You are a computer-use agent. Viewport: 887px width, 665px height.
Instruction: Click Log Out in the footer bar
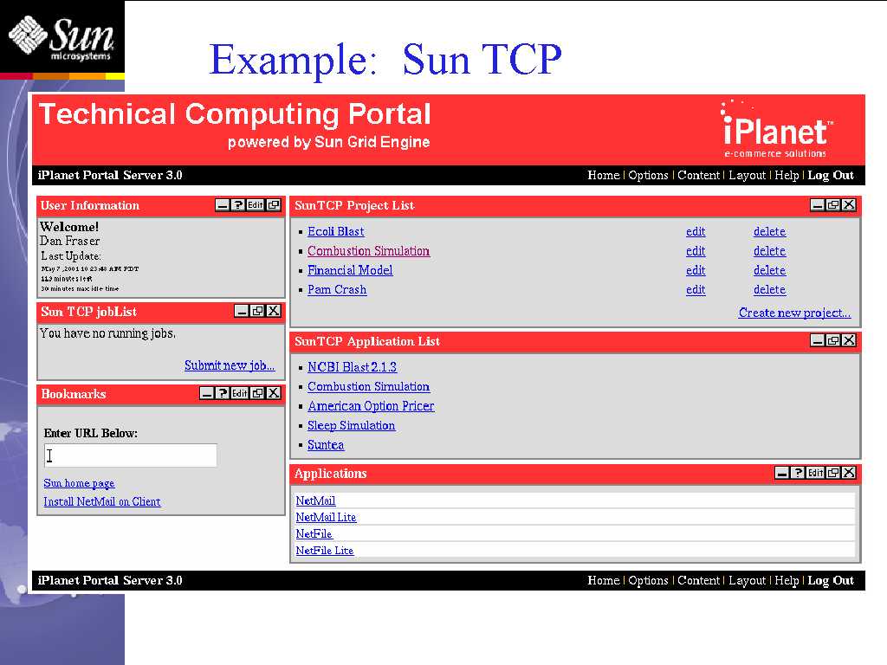(x=831, y=580)
